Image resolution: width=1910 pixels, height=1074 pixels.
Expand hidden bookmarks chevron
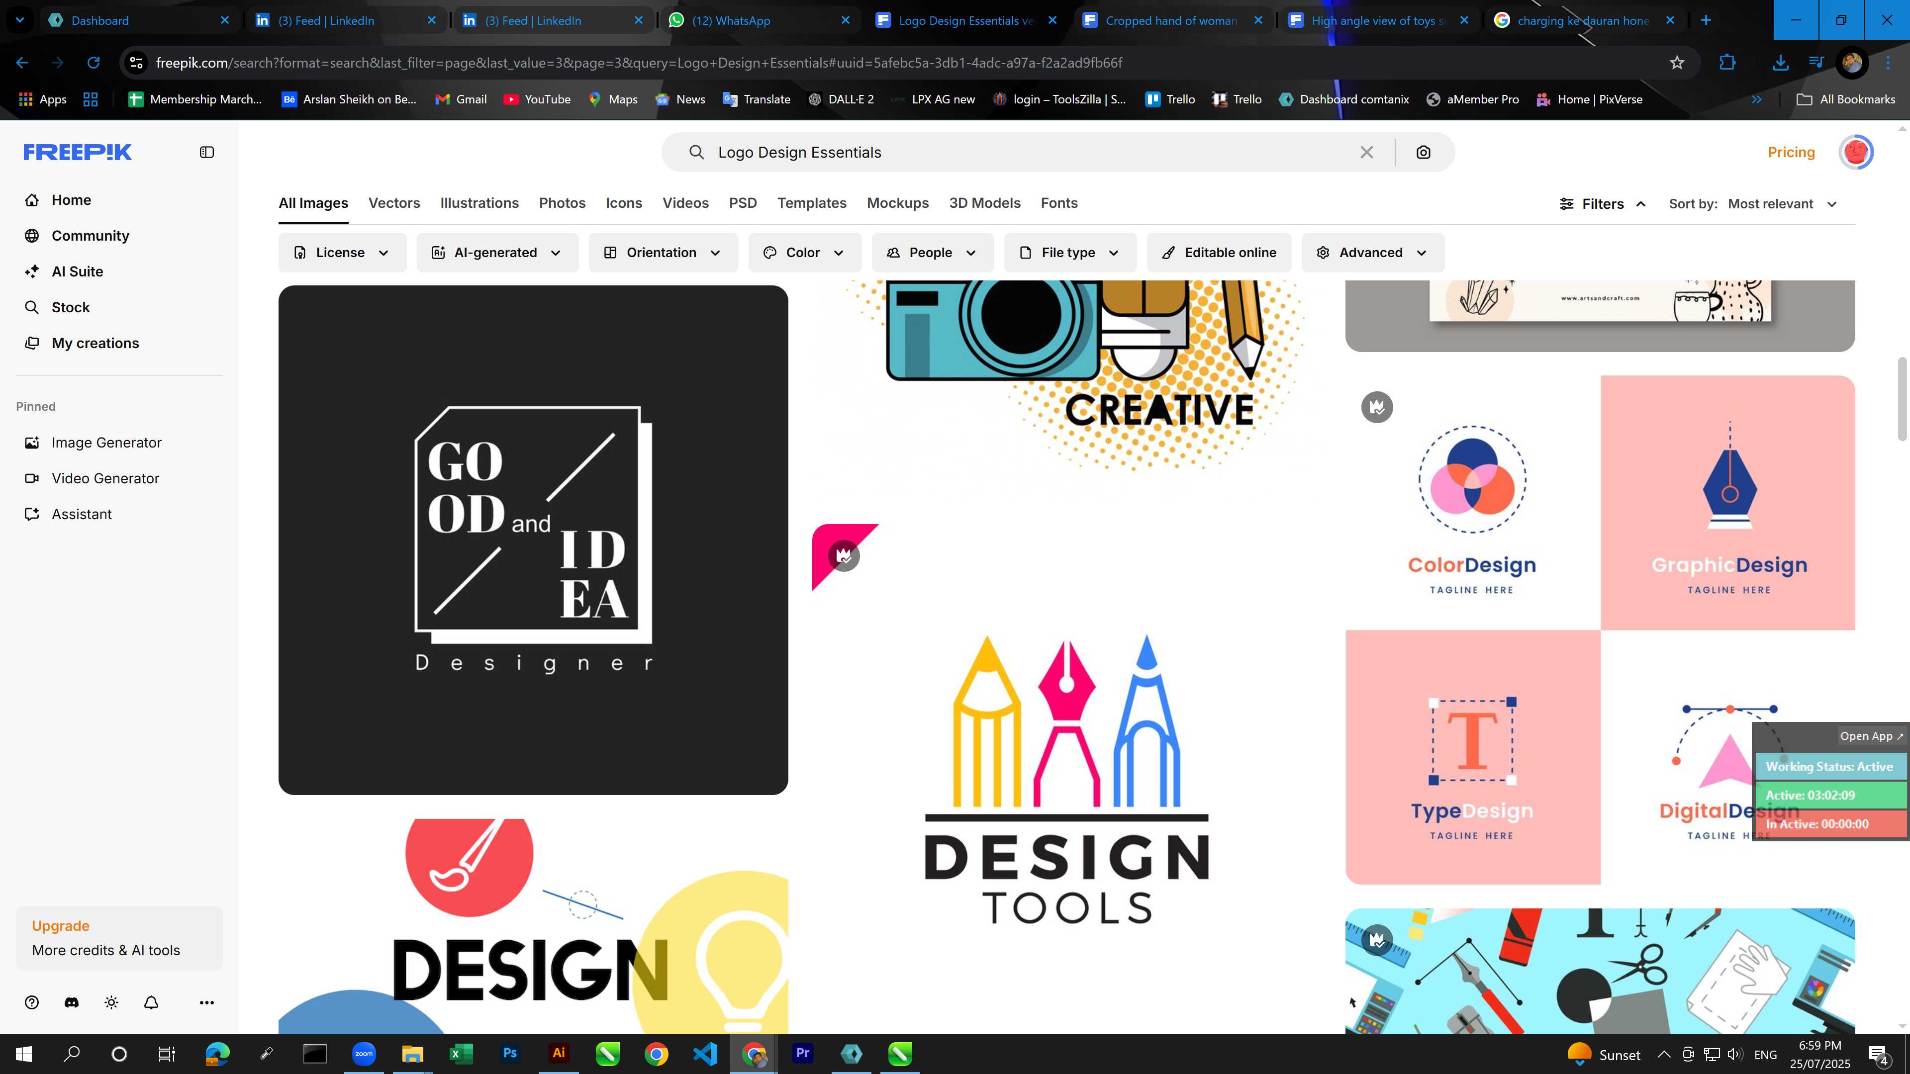pyautogui.click(x=1756, y=99)
